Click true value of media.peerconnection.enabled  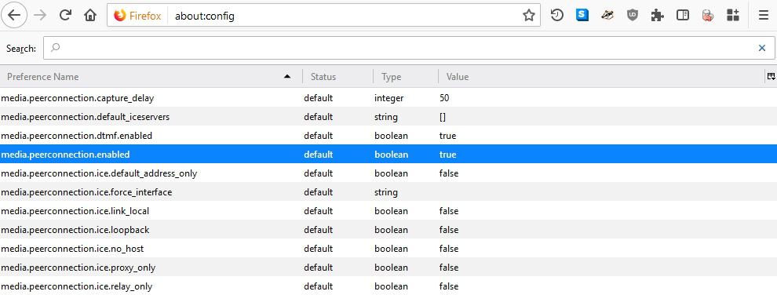click(x=447, y=155)
